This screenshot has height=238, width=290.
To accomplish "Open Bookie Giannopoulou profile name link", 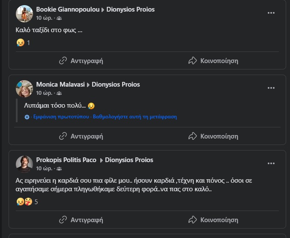I will pos(68,9).
